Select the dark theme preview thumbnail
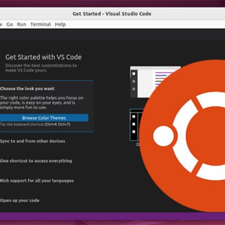The width and height of the screenshot is (225, 225). (x=136, y=124)
